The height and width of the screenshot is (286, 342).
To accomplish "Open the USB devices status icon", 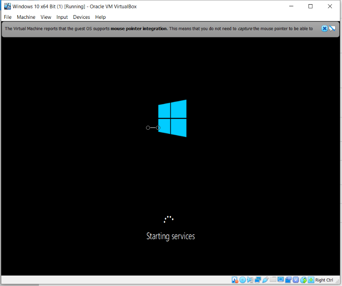I will click(x=265, y=280).
